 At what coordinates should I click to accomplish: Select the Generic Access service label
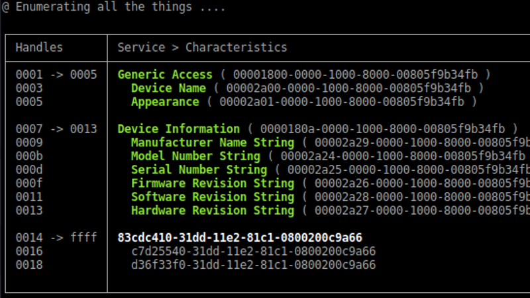point(165,74)
